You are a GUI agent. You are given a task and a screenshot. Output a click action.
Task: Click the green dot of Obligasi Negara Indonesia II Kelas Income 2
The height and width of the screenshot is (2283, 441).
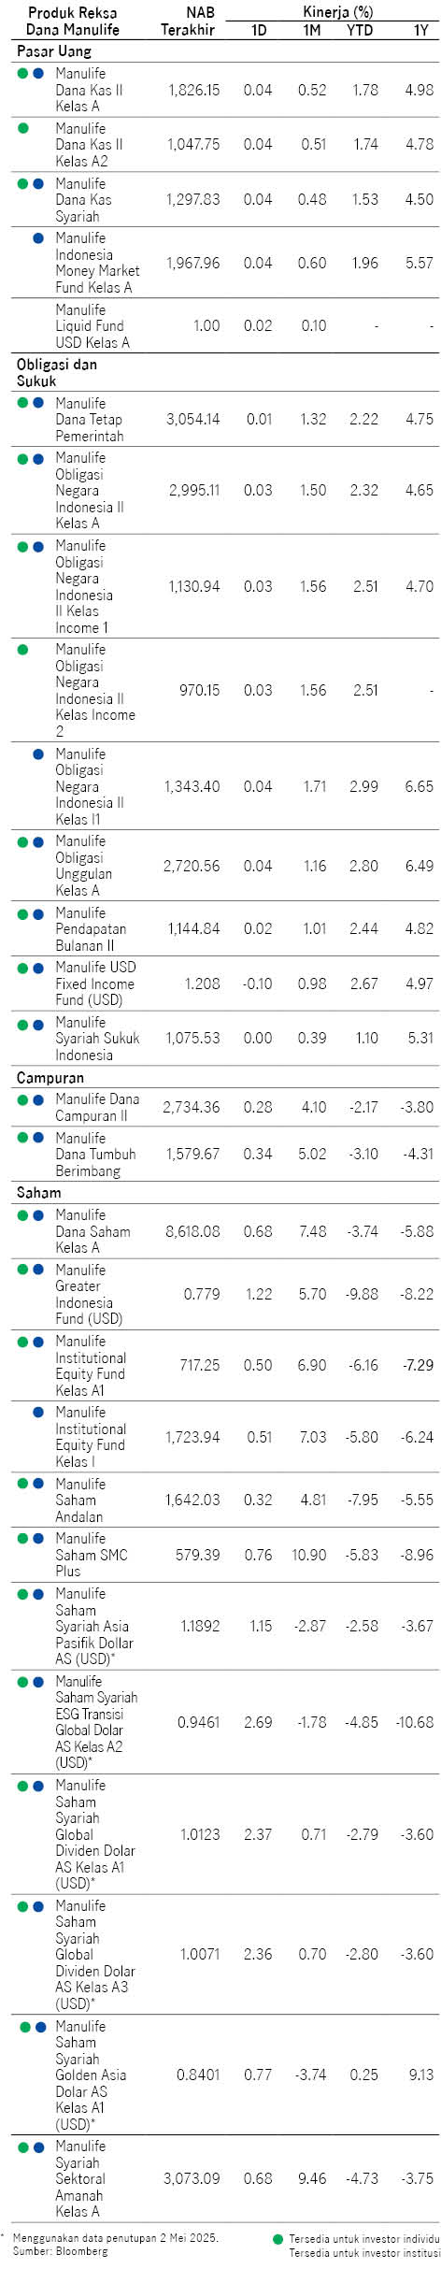click(23, 649)
